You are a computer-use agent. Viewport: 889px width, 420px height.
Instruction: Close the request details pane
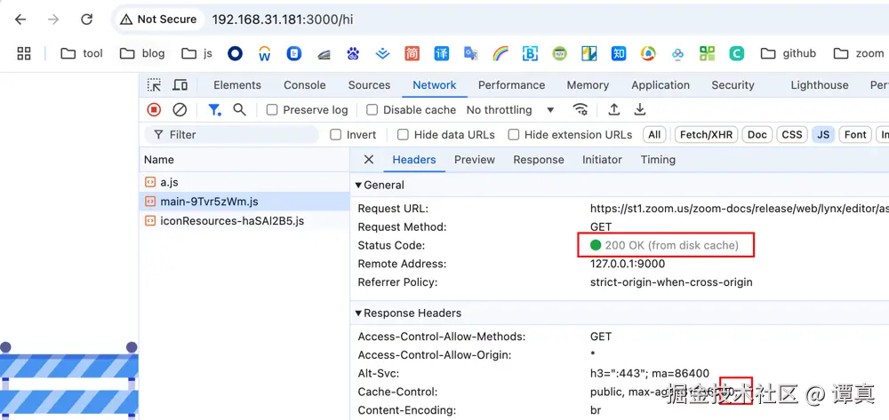point(369,160)
